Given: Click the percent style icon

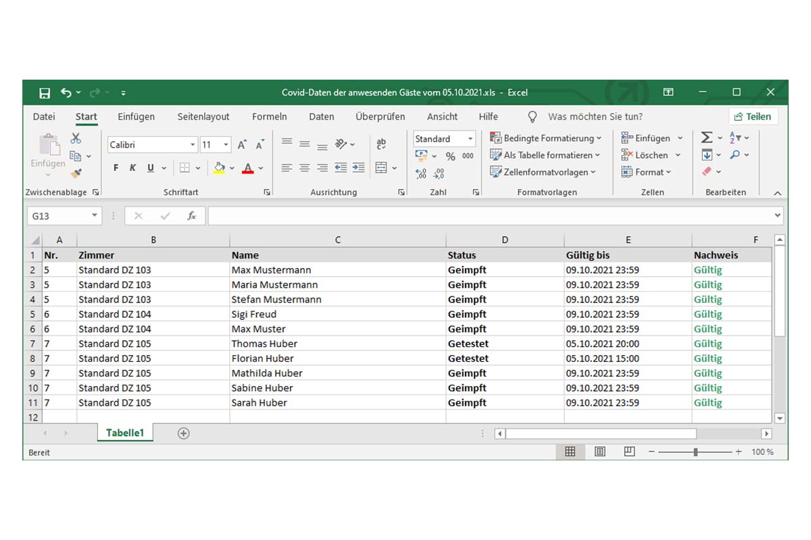Looking at the screenshot, I should [450, 156].
